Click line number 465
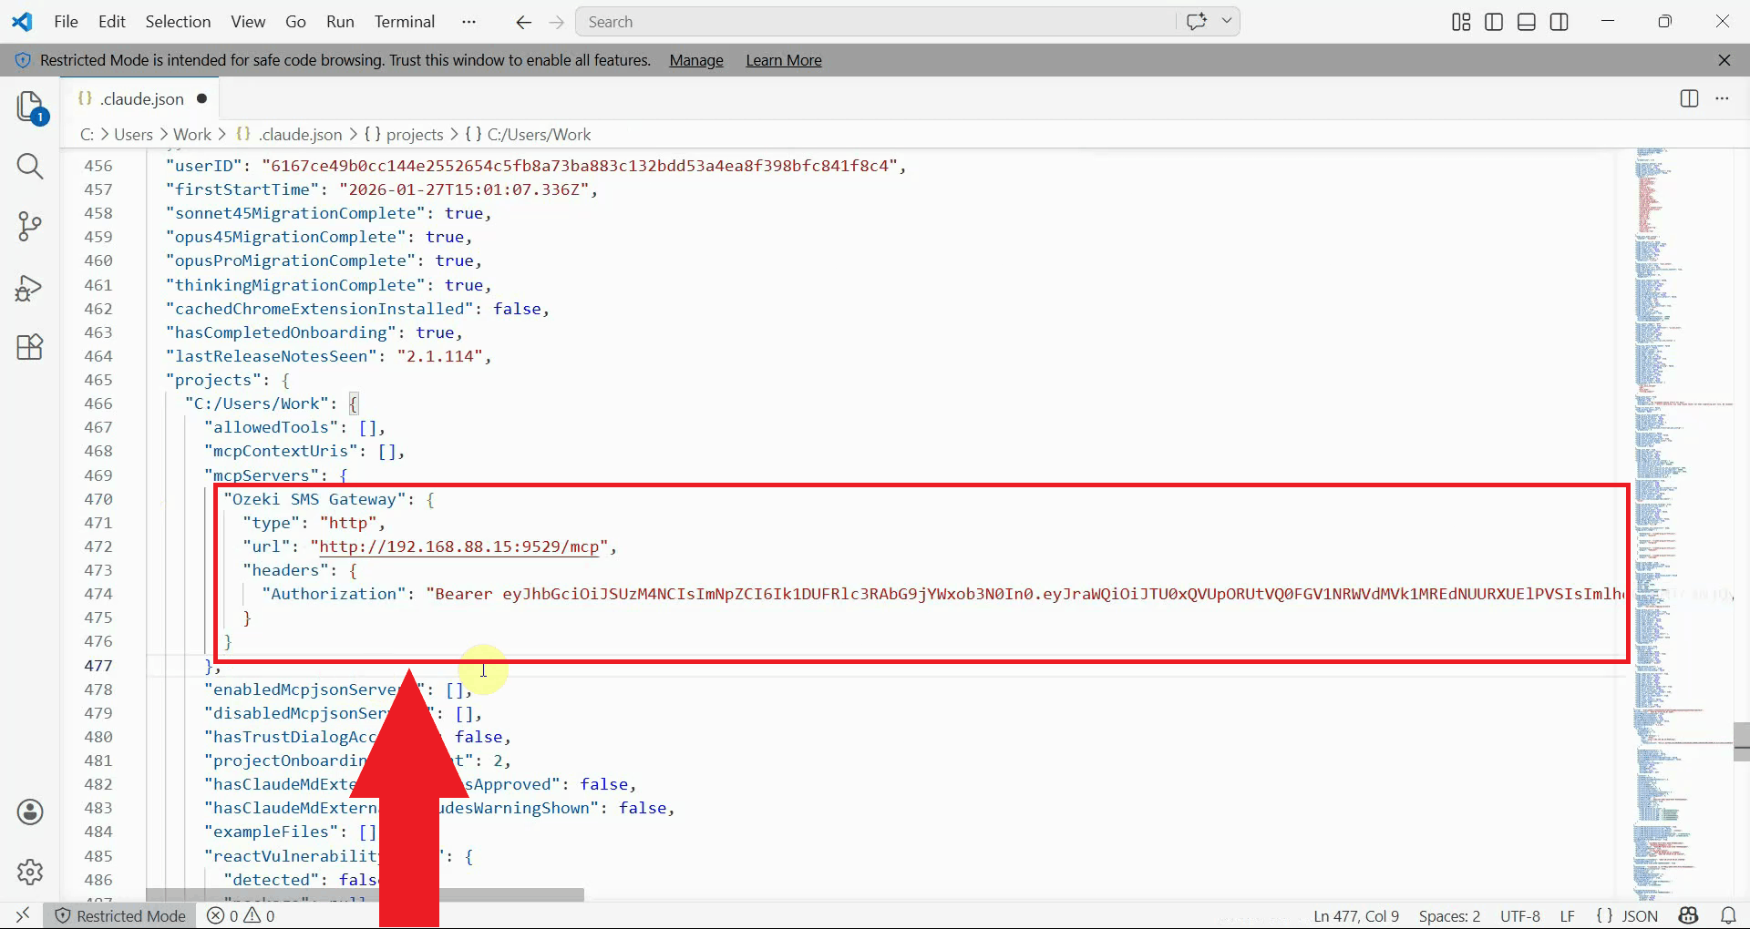1750x929 pixels. [98, 380]
